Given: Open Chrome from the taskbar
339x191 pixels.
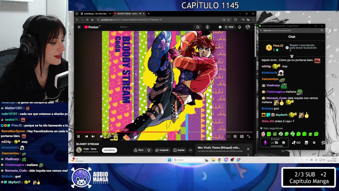Looking at the screenshot, I should pos(220,160).
